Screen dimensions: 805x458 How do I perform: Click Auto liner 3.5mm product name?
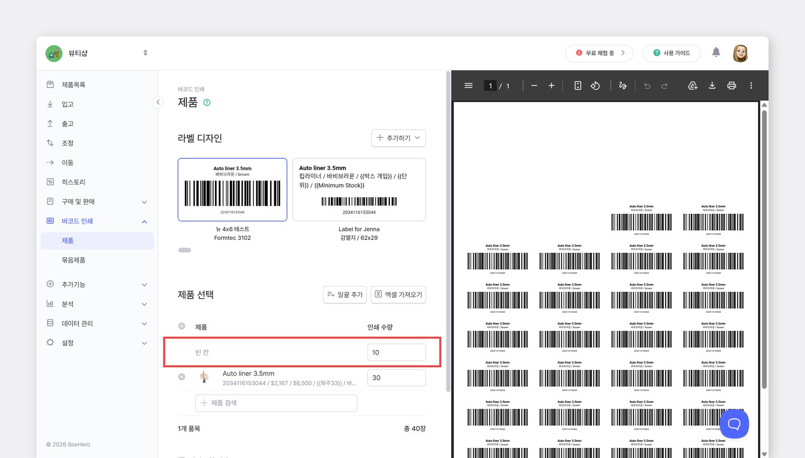pyautogui.click(x=249, y=374)
